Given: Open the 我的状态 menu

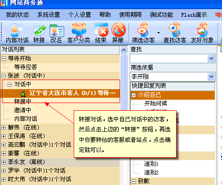Looking at the screenshot, I should pos(17,15).
